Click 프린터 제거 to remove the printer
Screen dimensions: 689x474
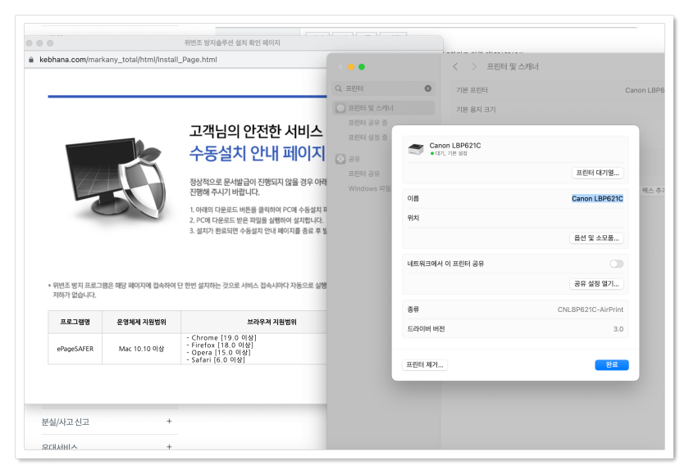[427, 365]
